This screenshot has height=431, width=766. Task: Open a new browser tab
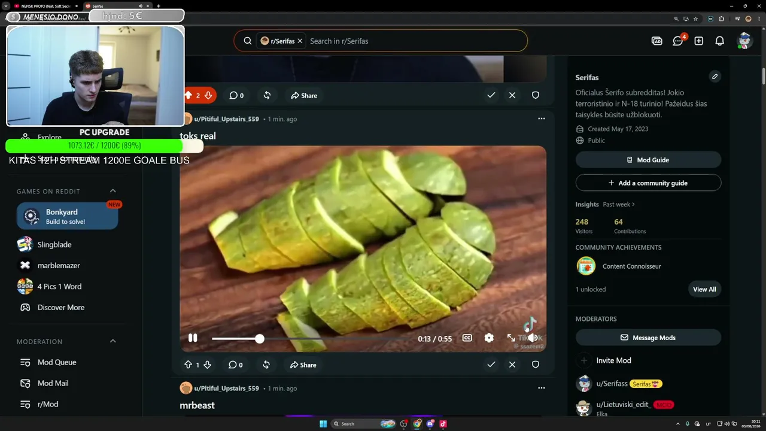(x=158, y=6)
